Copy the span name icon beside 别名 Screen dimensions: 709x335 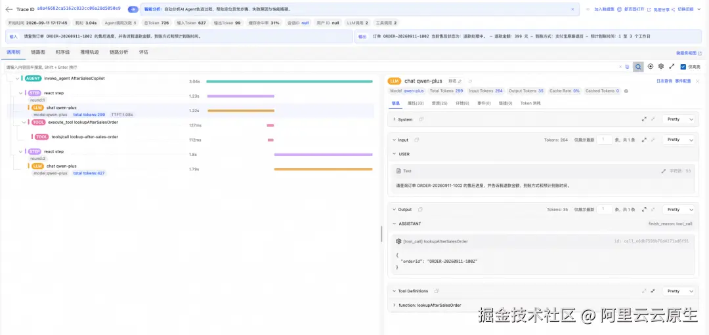(x=470, y=81)
